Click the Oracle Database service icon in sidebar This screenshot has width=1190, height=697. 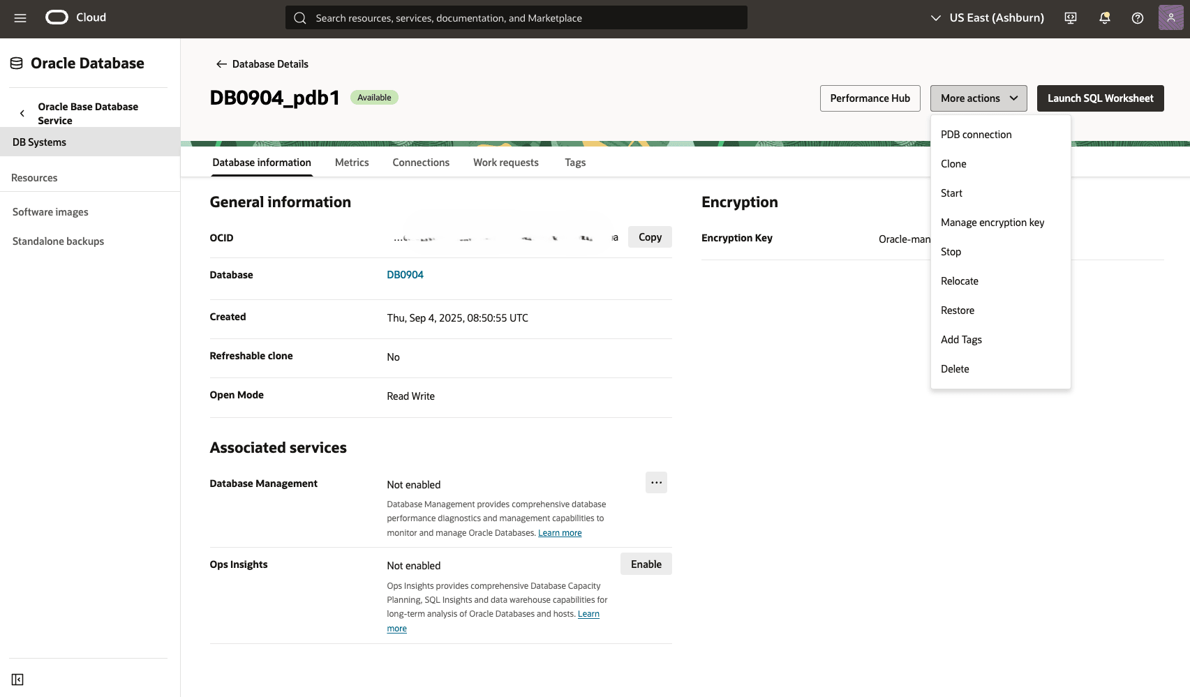15,63
